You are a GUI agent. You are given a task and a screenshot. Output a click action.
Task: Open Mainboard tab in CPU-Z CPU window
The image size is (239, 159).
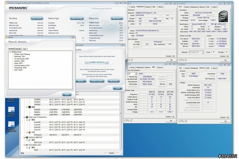click(x=194, y=7)
